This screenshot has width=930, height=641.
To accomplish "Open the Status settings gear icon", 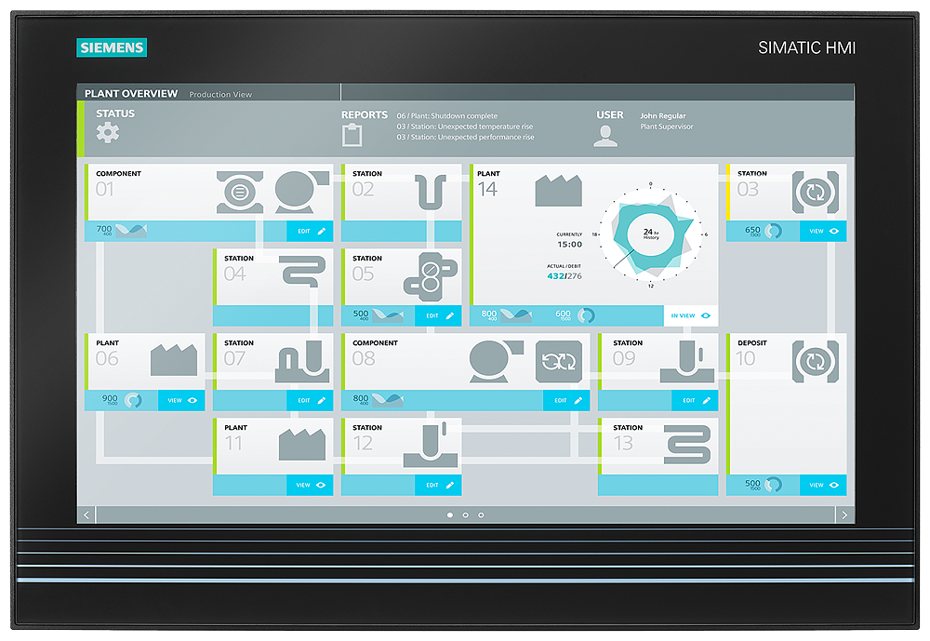I will 108,133.
